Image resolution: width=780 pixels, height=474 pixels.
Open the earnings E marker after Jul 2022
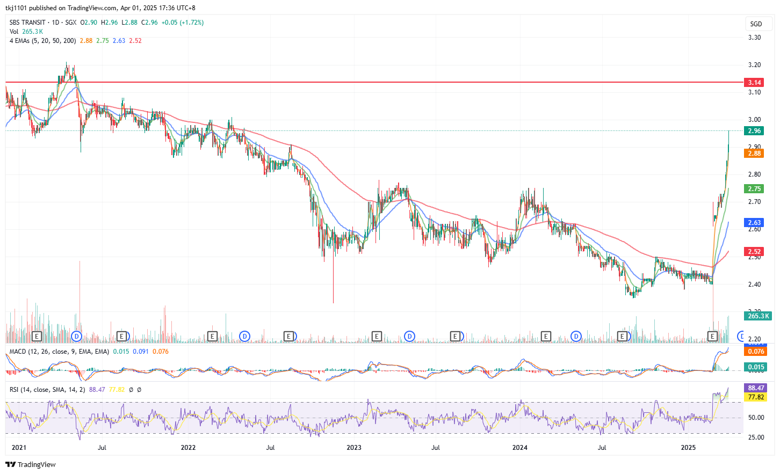tap(289, 337)
